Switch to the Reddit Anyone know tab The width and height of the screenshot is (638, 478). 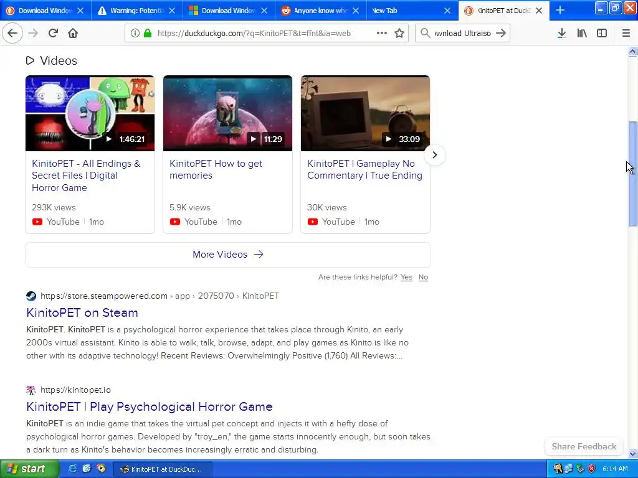[x=321, y=11]
